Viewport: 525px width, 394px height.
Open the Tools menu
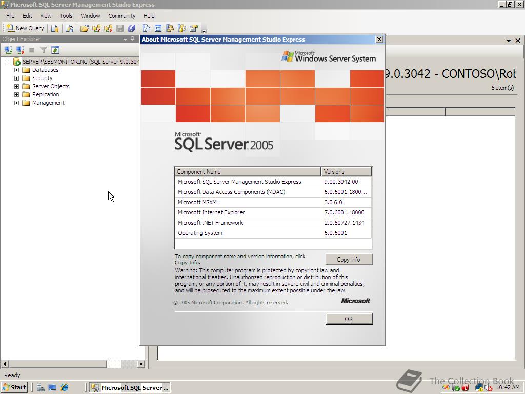point(66,16)
